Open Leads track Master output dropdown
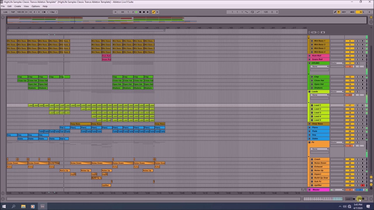This screenshot has width=374, height=210. point(337,92)
